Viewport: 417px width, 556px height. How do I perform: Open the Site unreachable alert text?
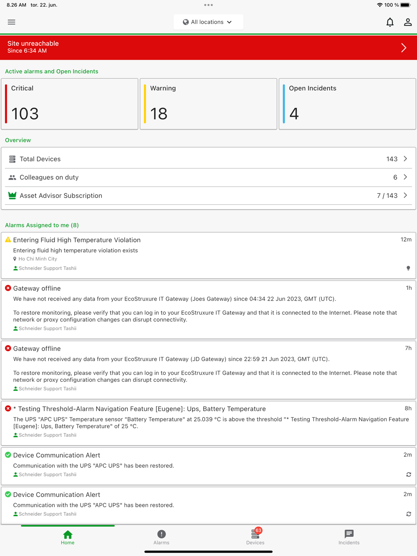(33, 47)
